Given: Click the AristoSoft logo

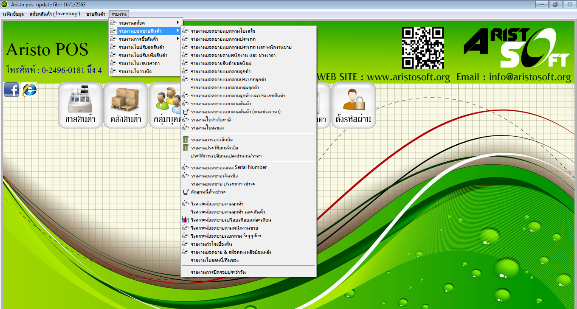Looking at the screenshot, I should pyautogui.click(x=517, y=48).
